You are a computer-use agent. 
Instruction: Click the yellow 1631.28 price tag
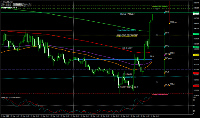[x=196, y=55]
